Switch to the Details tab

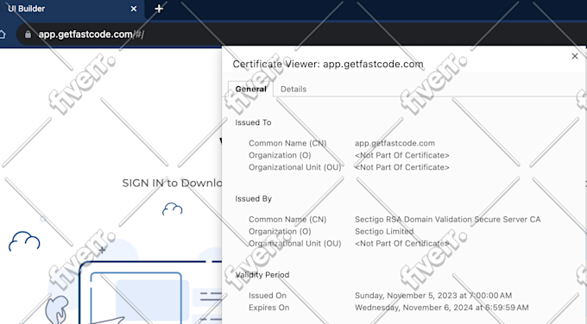[x=293, y=89]
